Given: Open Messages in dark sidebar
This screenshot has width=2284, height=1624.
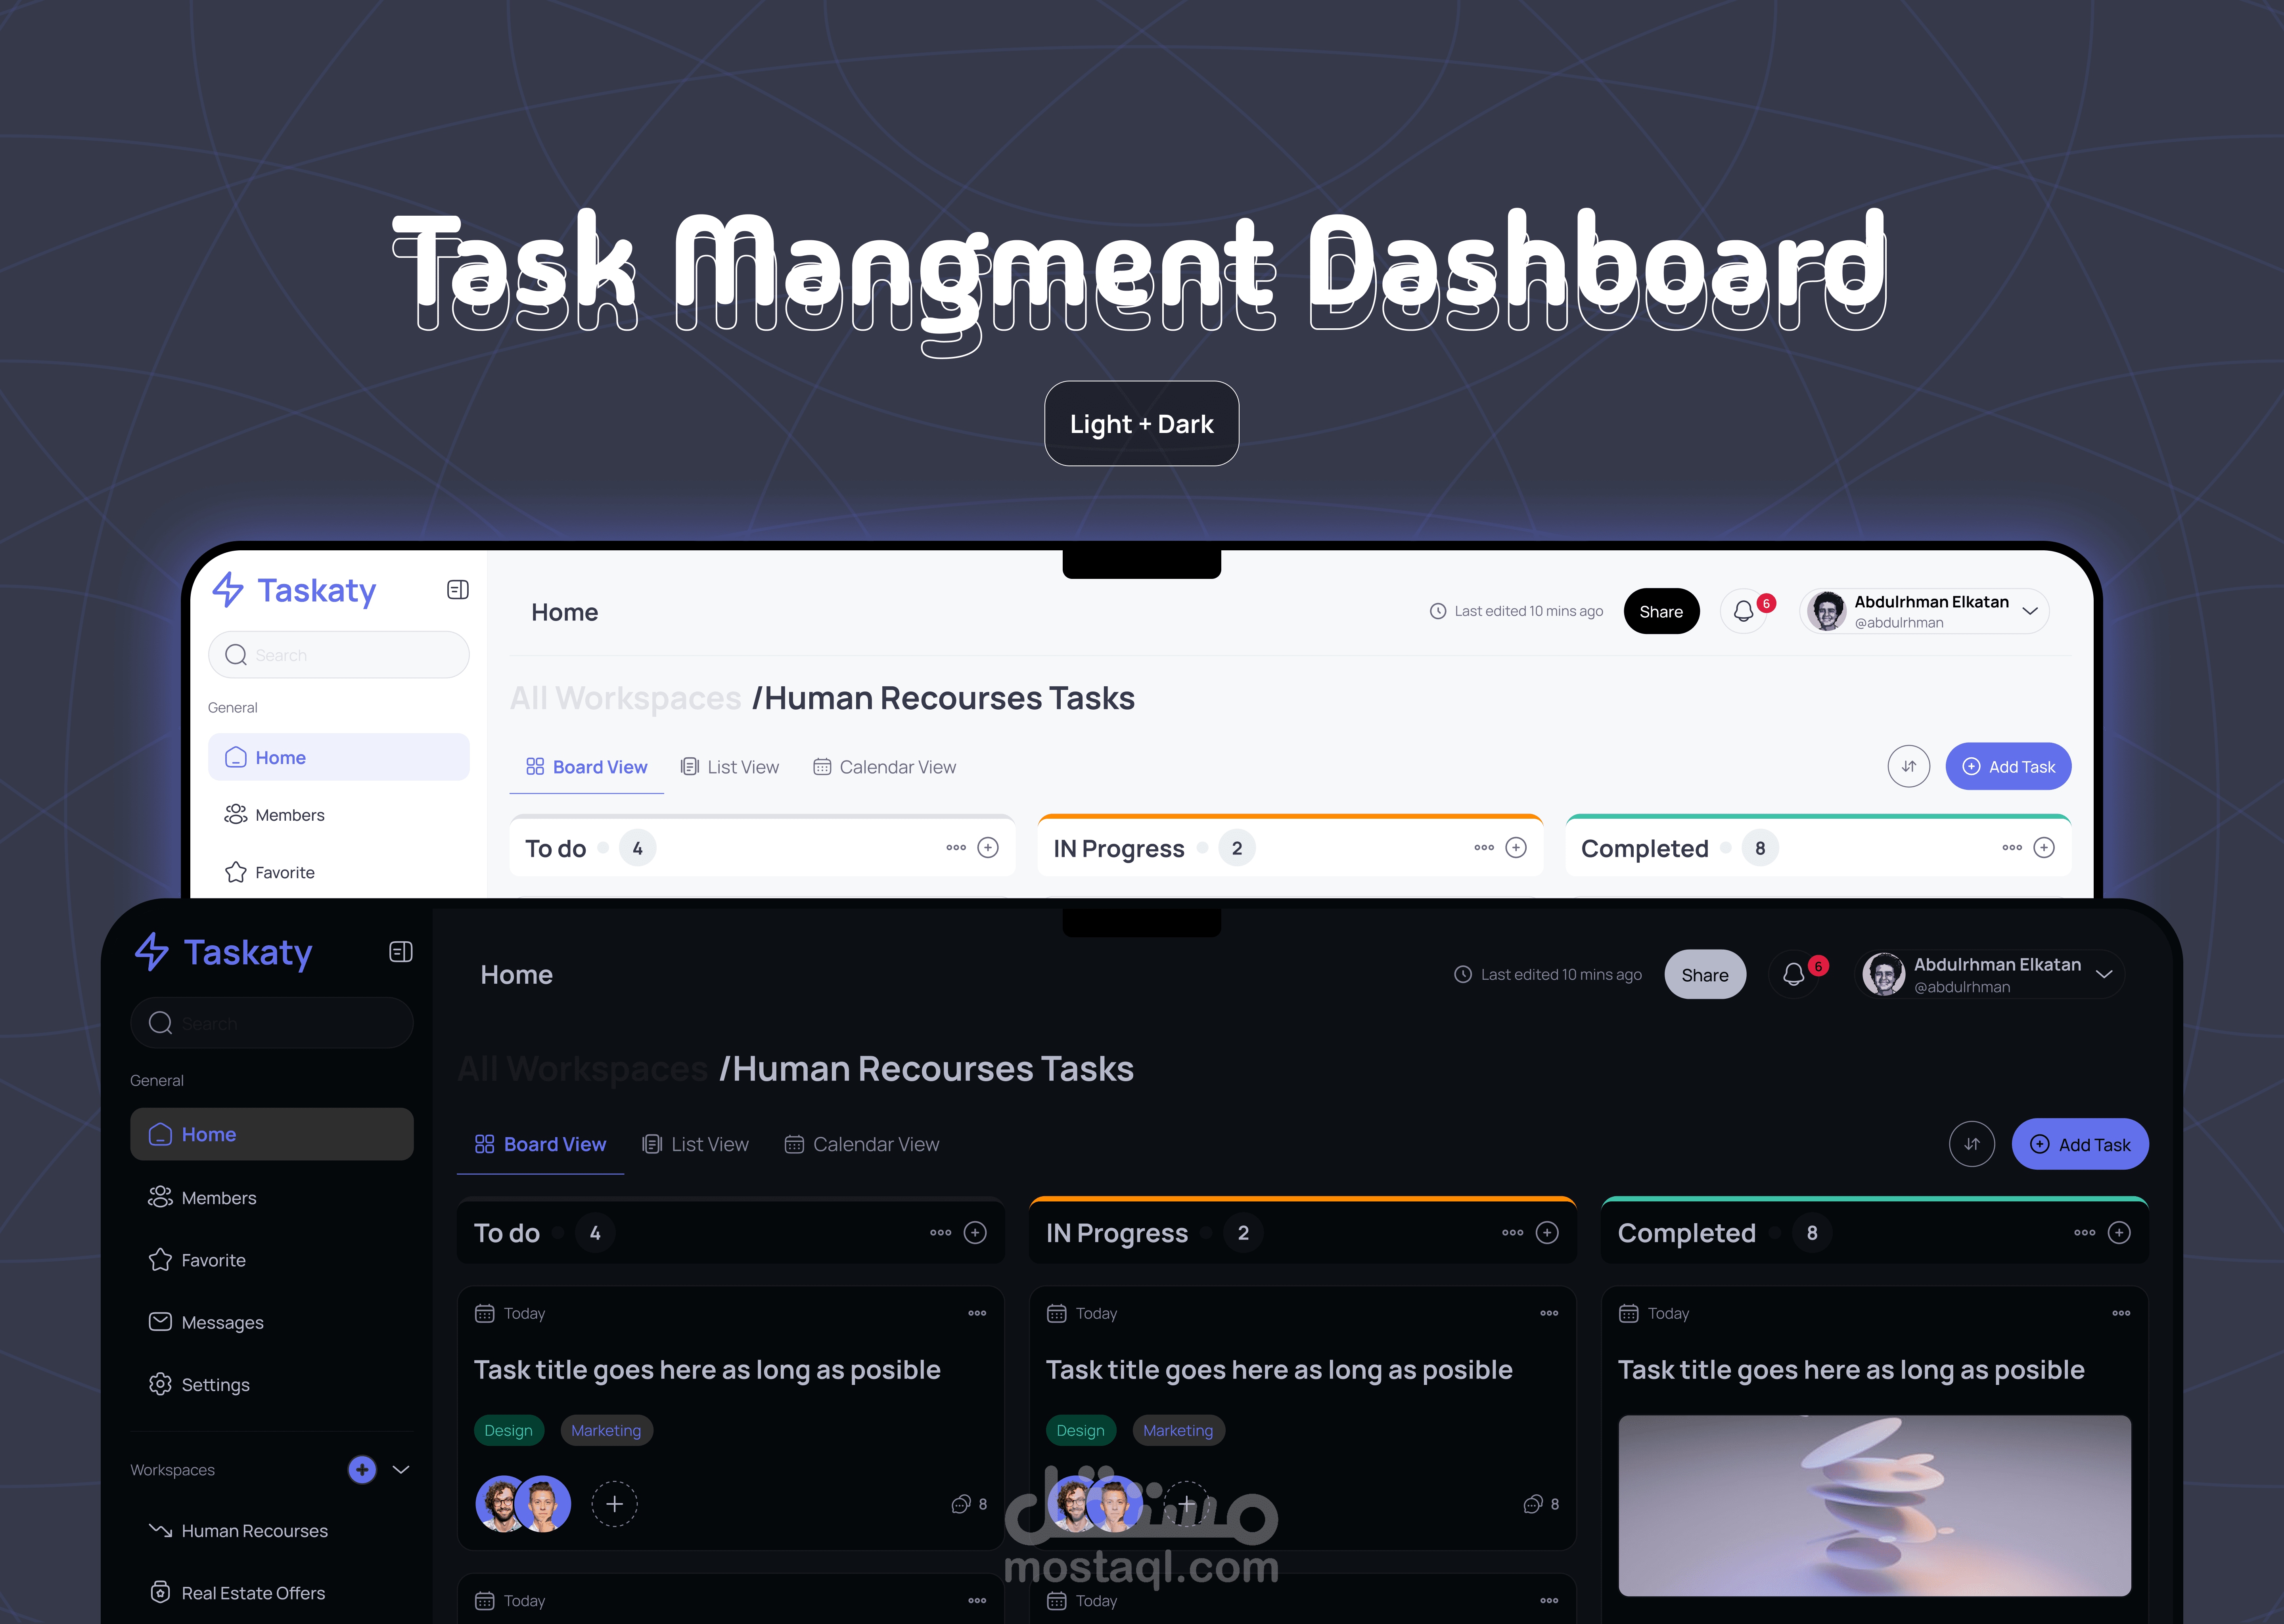Looking at the screenshot, I should point(272,1322).
